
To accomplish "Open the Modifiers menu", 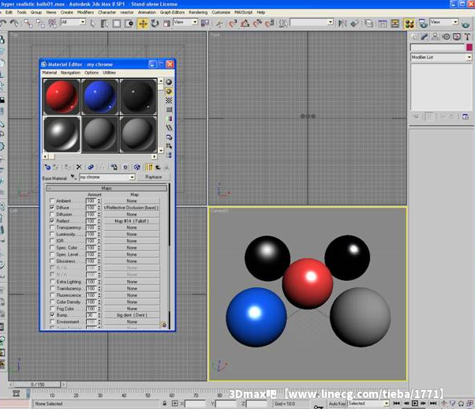I will point(85,13).
